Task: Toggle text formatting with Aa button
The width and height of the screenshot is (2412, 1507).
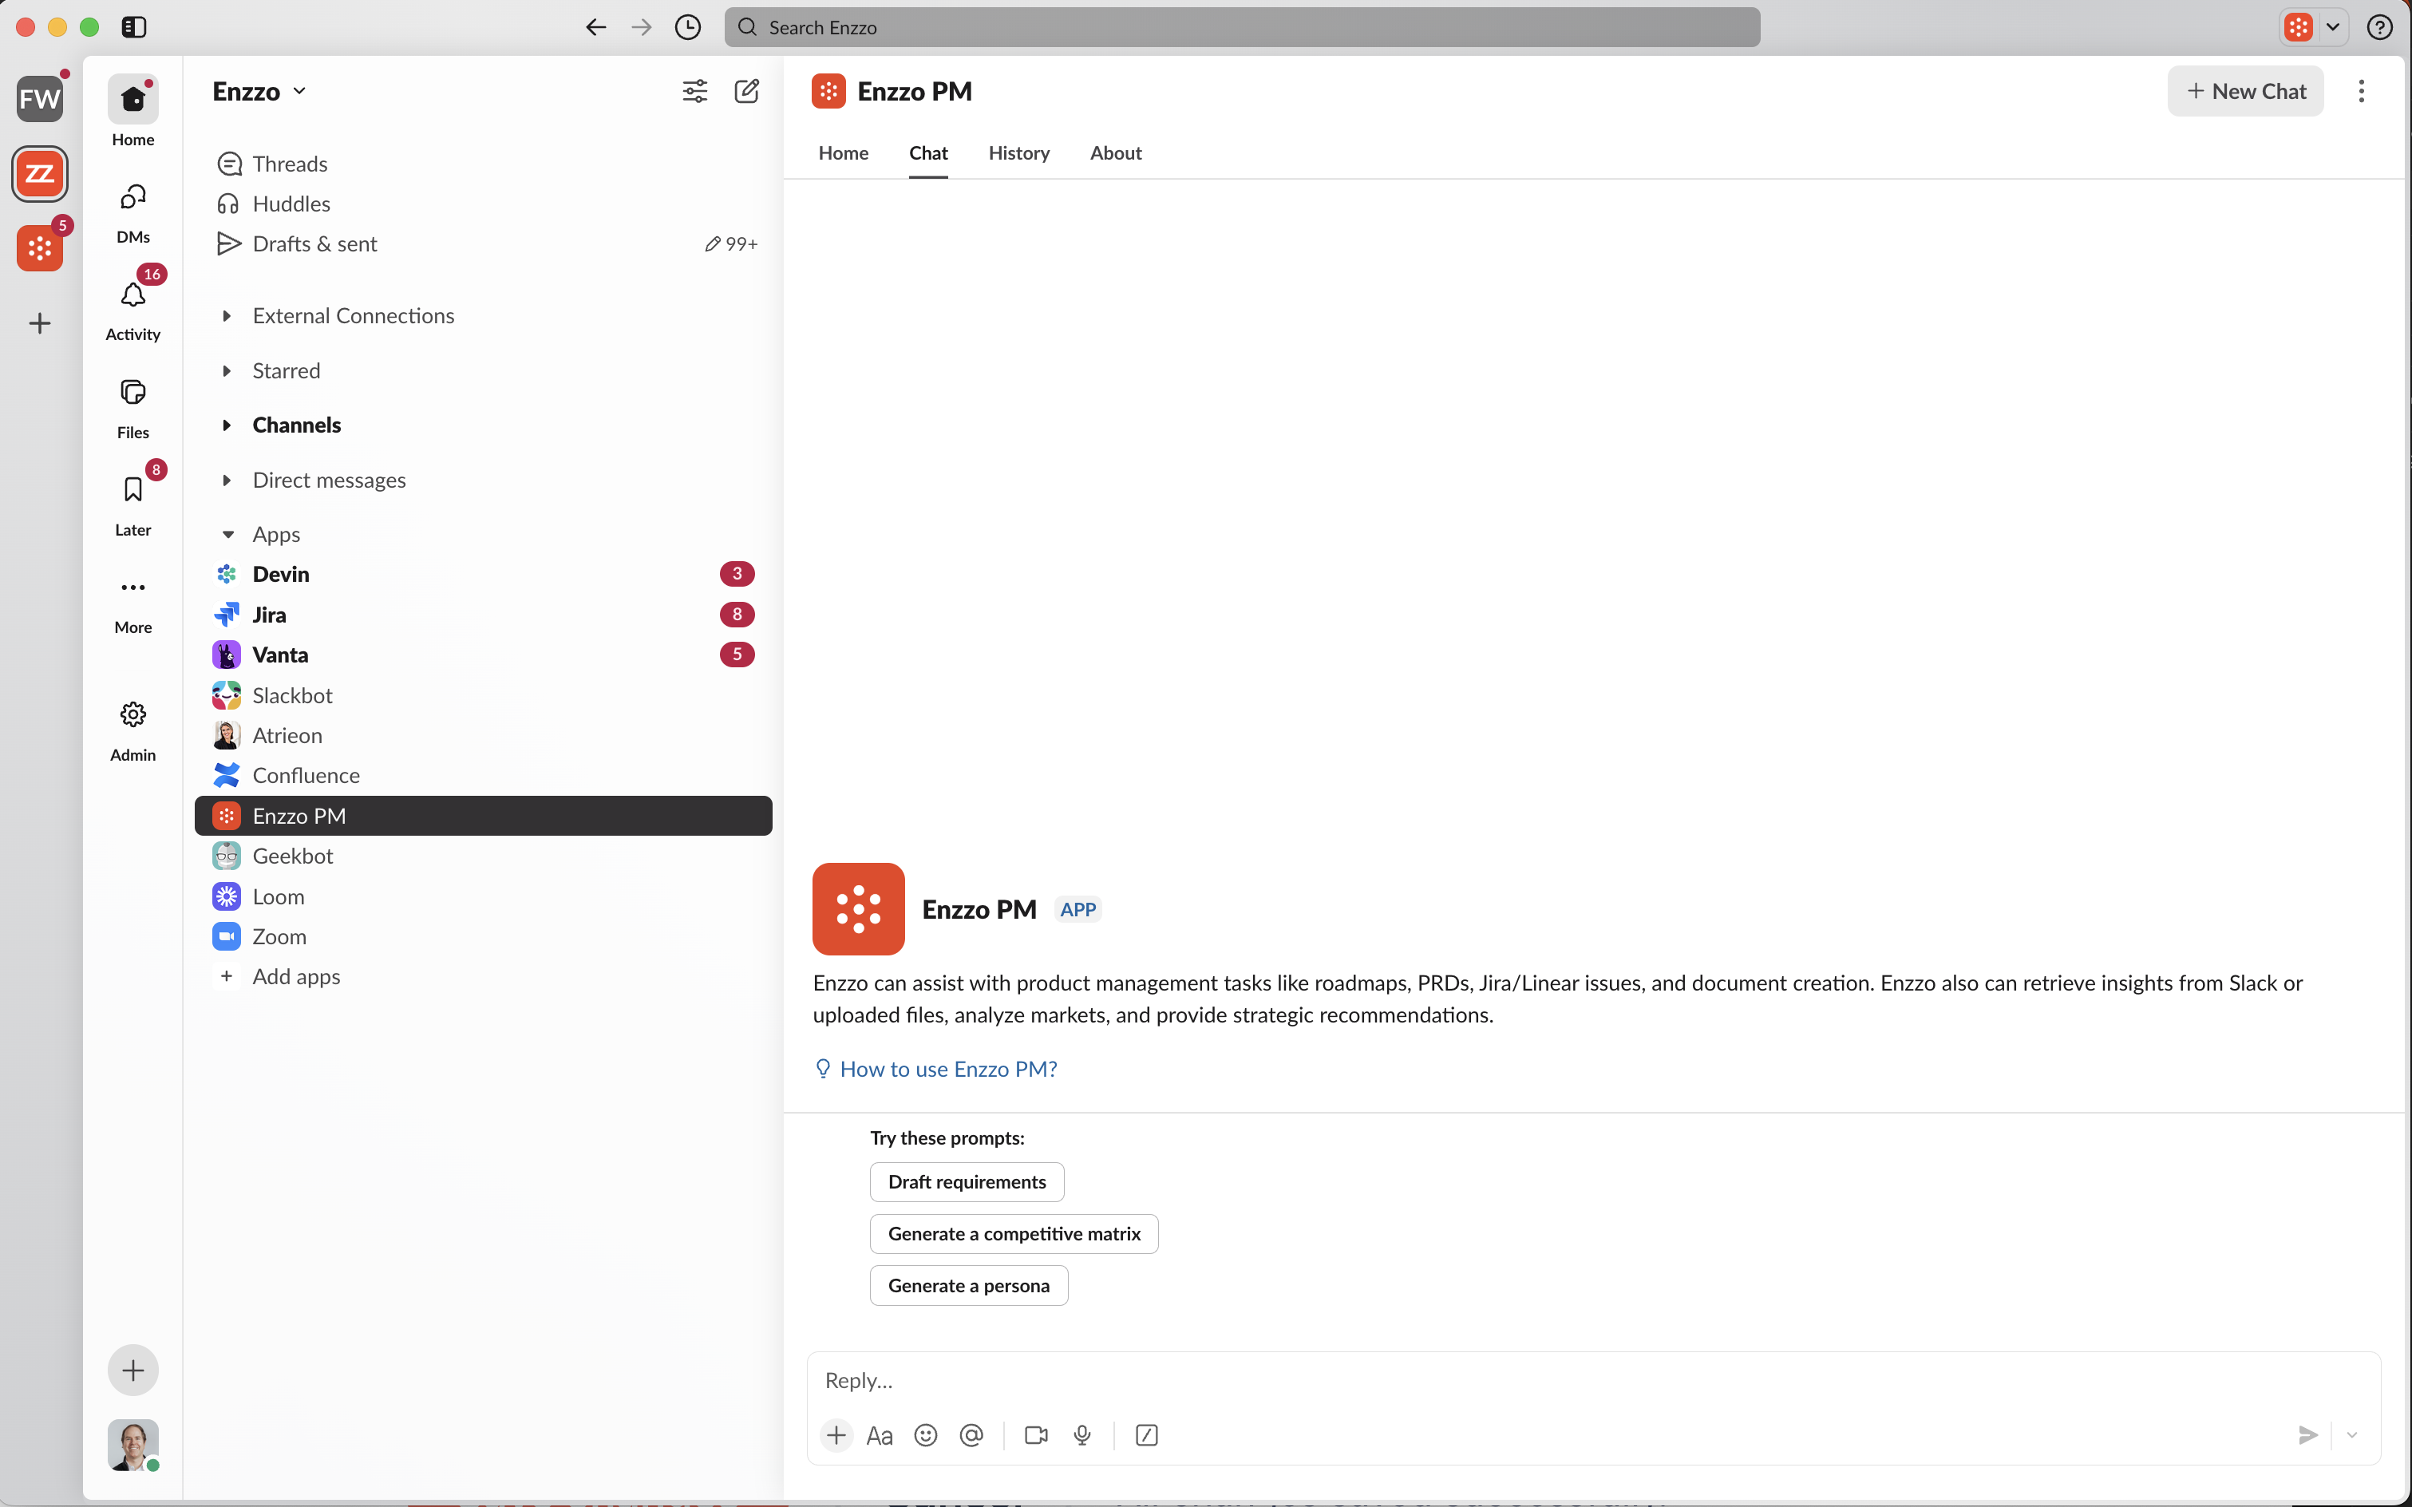Action: tap(879, 1435)
